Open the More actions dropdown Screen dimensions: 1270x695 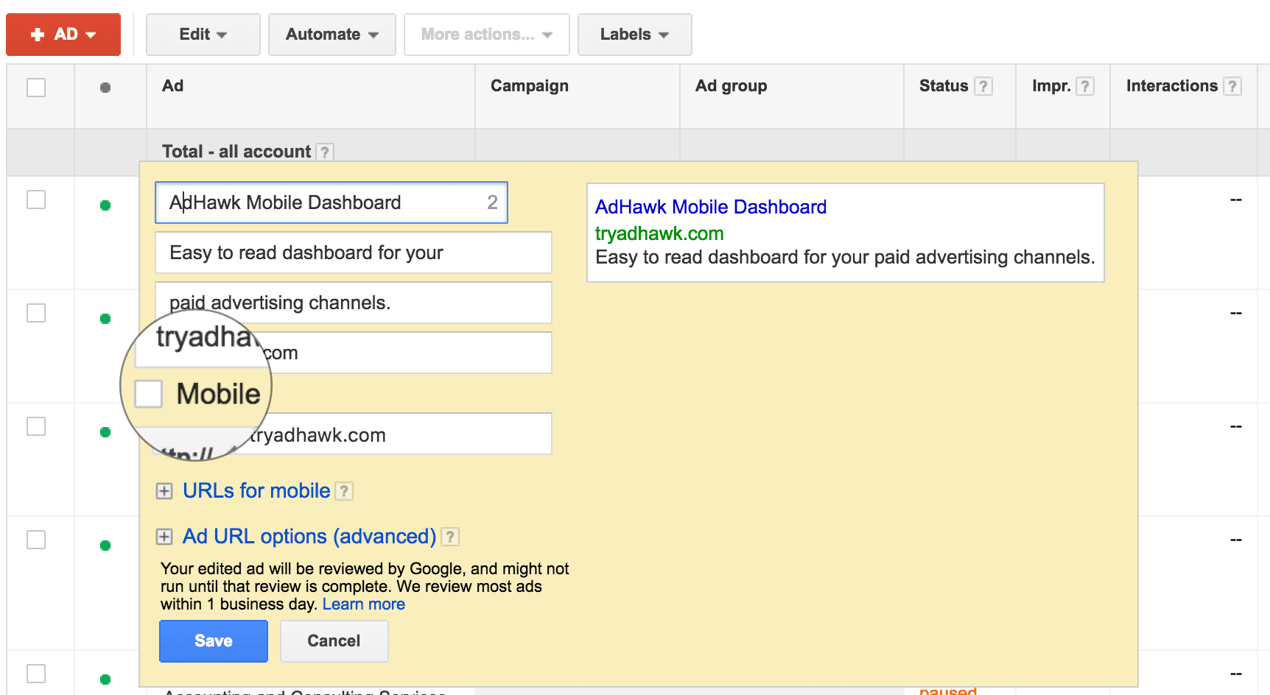coord(486,35)
